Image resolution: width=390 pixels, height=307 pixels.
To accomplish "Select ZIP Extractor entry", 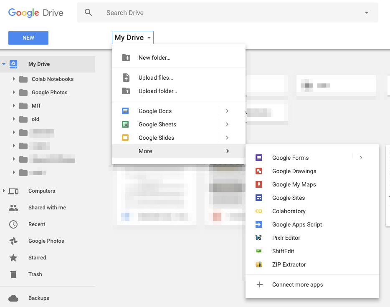I will coord(312,264).
